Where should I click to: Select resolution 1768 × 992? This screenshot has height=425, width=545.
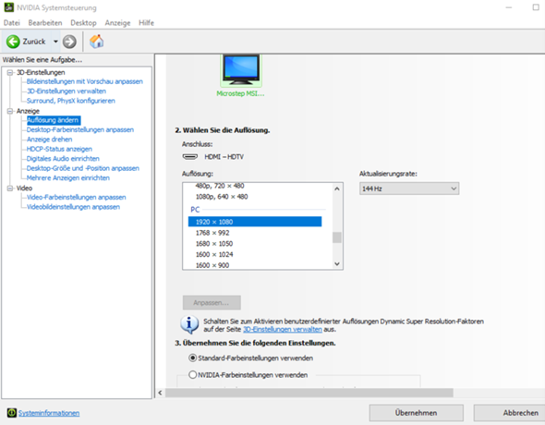(x=212, y=233)
